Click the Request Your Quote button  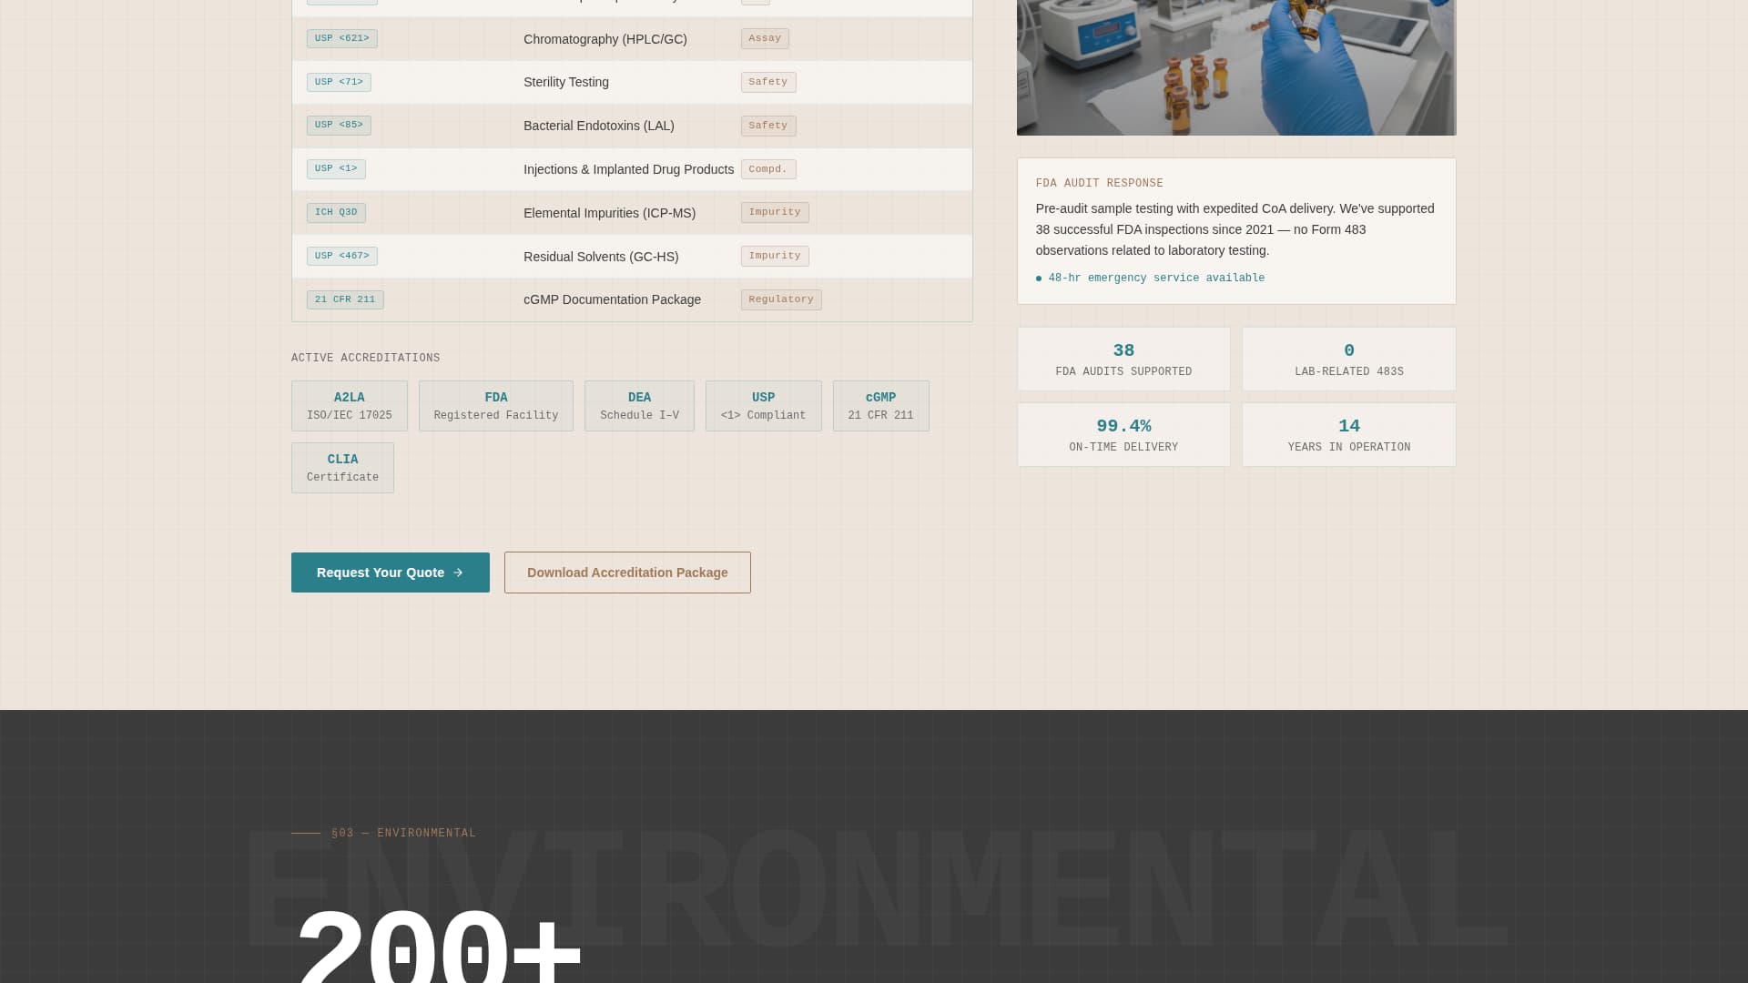click(x=390, y=573)
